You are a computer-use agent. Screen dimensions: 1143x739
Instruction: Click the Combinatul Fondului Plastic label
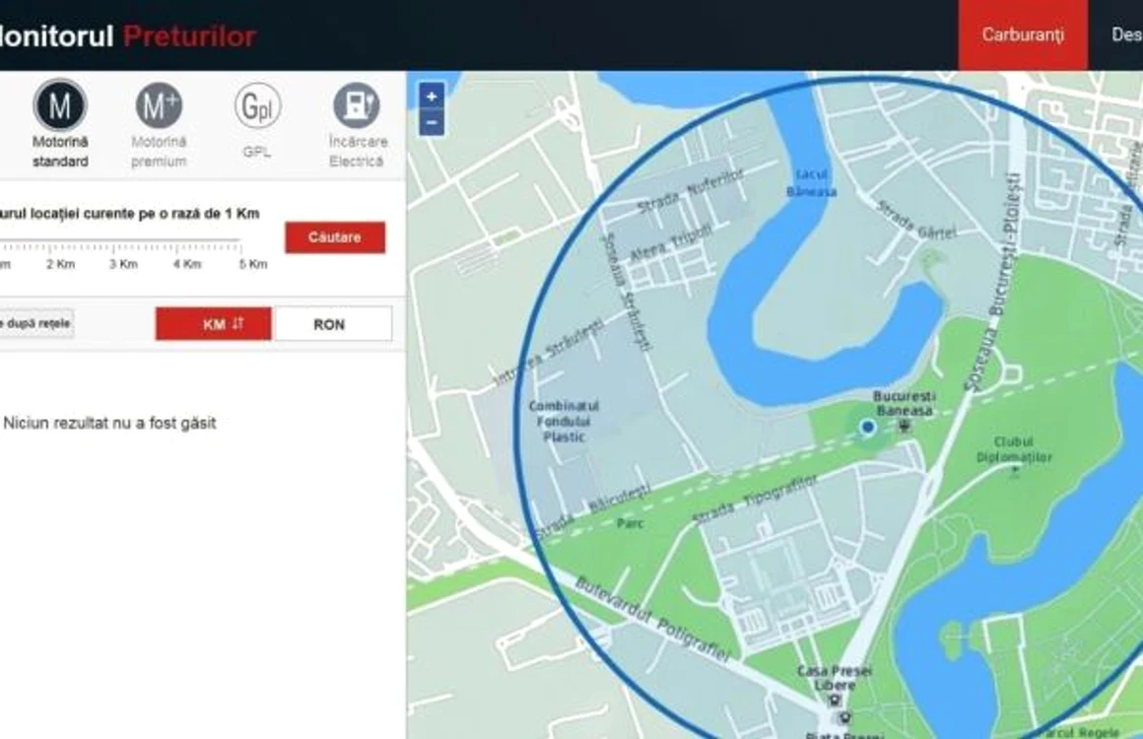pyautogui.click(x=564, y=422)
